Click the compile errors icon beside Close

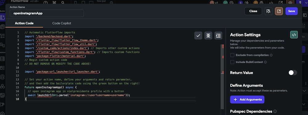pyautogui.click(x=268, y=11)
